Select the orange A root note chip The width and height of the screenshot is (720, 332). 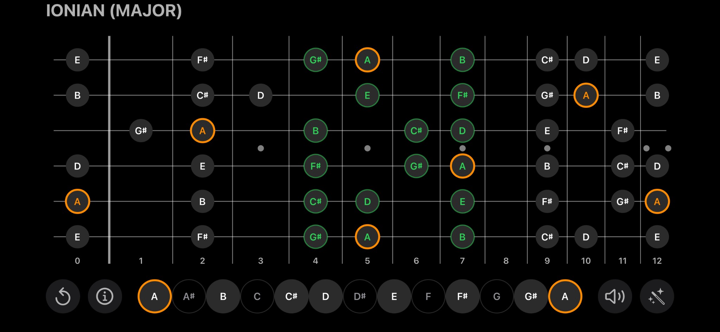(x=154, y=296)
